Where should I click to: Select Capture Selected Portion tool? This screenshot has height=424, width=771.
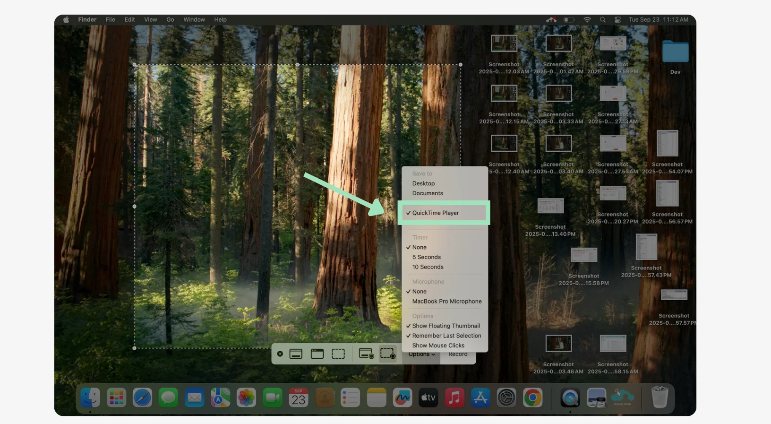click(x=338, y=354)
